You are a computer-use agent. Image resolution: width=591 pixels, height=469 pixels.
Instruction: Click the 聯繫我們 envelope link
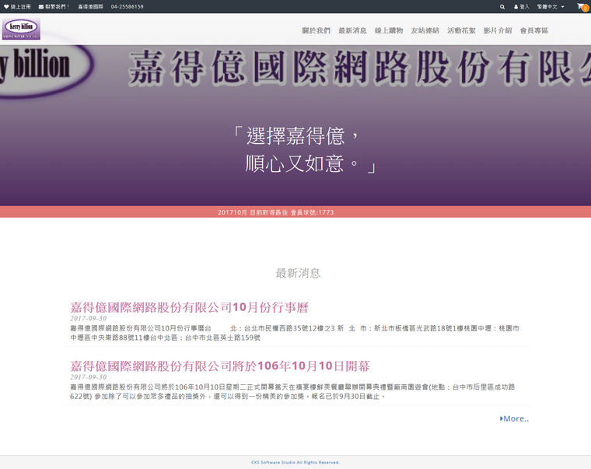54,7
